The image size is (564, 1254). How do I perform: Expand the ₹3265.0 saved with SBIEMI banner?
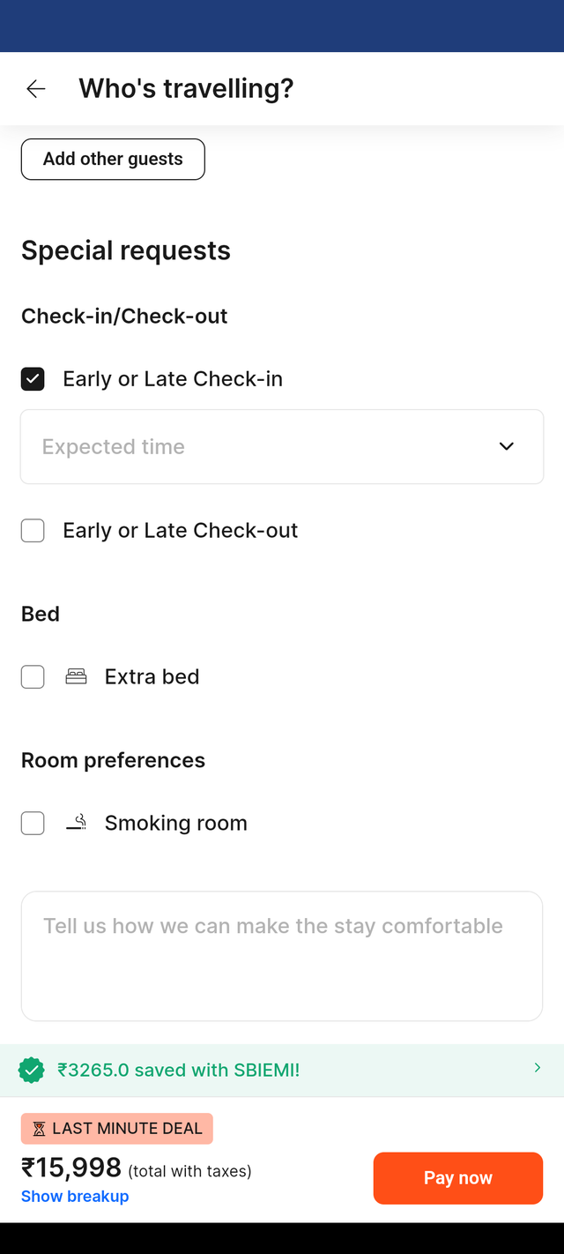(282, 1071)
